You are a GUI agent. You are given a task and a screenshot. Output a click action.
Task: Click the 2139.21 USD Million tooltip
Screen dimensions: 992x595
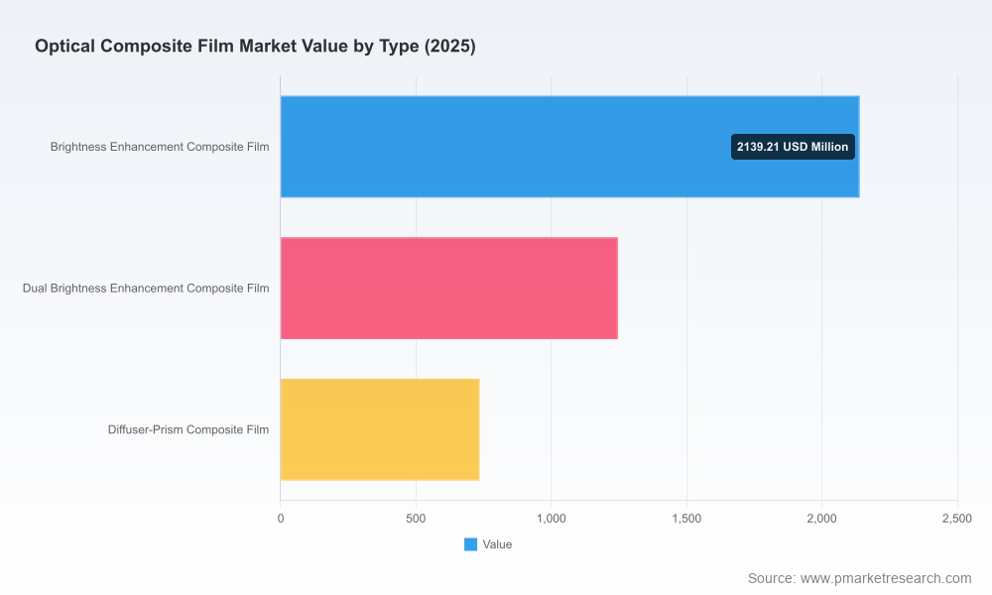click(793, 147)
